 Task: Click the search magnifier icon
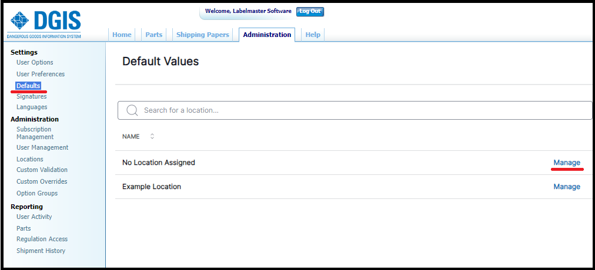(132, 110)
